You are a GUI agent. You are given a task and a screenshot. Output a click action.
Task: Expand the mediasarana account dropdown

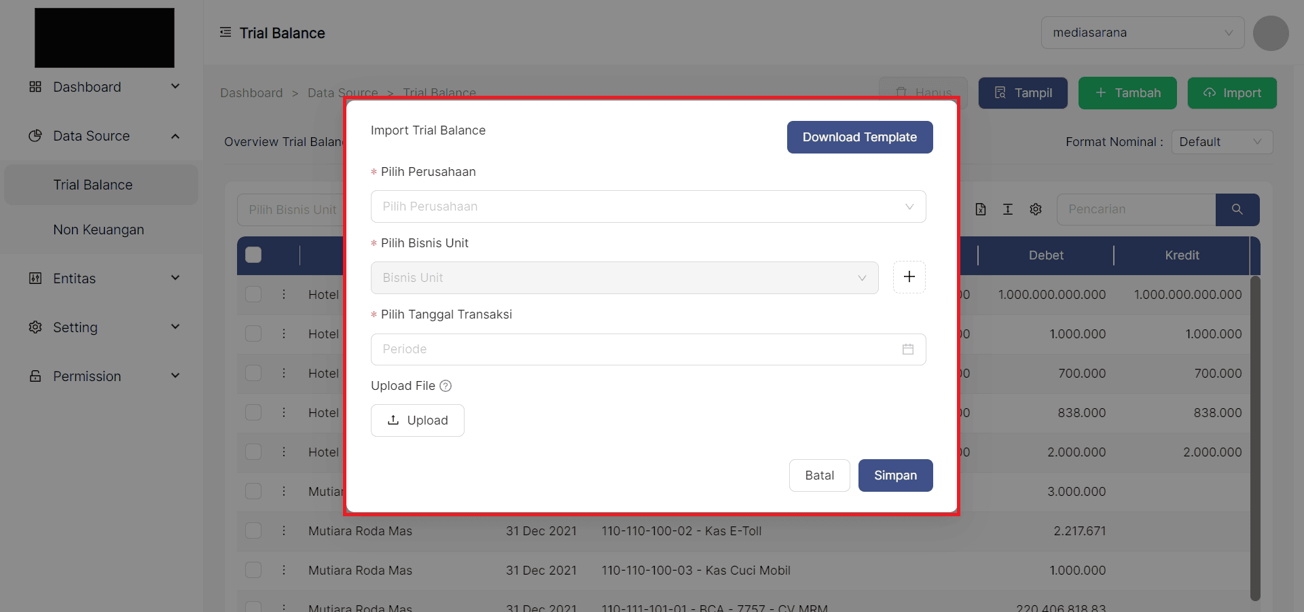click(x=1142, y=33)
